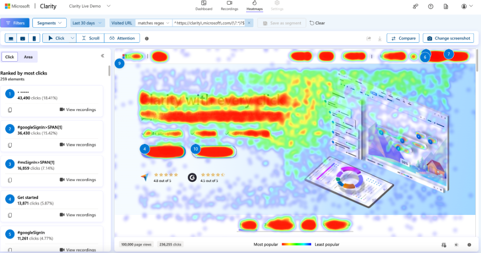Select the tablet device view icon
The width and height of the screenshot is (481, 253).
[x=23, y=38]
